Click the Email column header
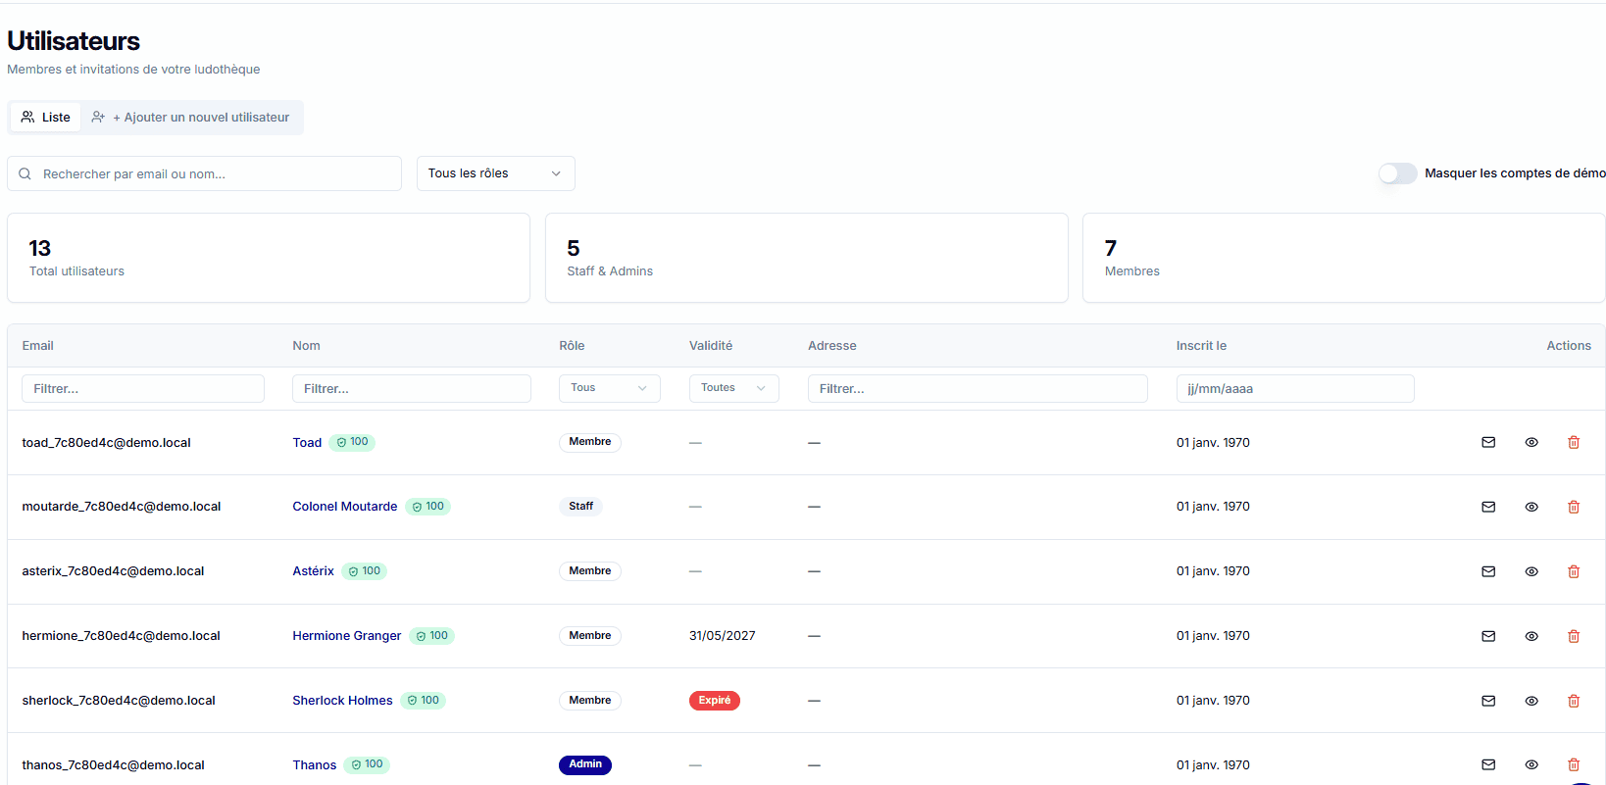The height and width of the screenshot is (785, 1606). click(x=37, y=346)
